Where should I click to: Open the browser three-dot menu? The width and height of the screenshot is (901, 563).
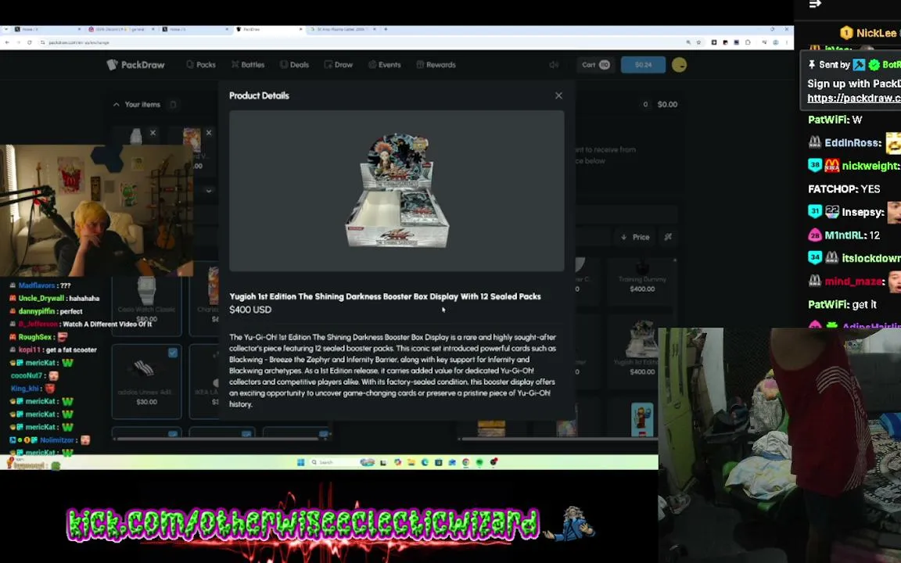pyautogui.click(x=787, y=42)
